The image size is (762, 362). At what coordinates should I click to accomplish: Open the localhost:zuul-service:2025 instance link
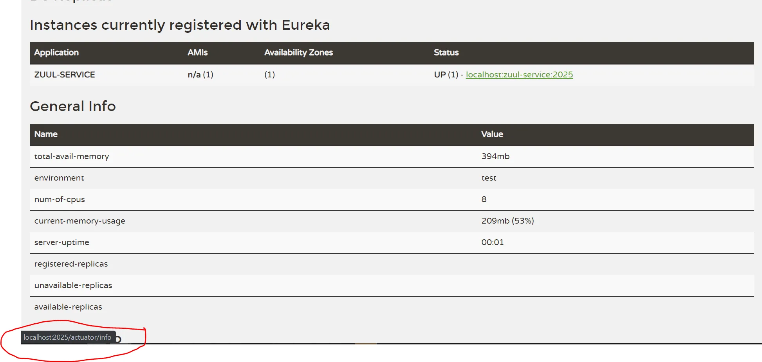point(519,75)
